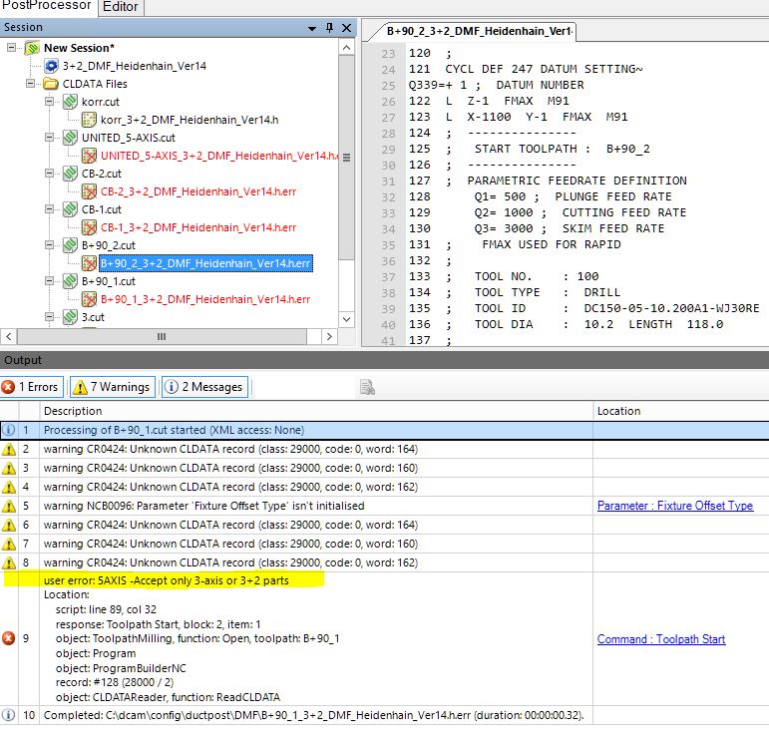This screenshot has height=742, width=769.
Task: Collapse the New Session tree node
Action: (11, 48)
